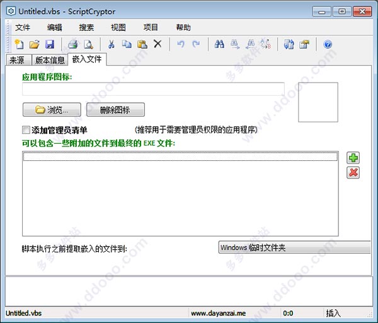
Task: Open the Windows 临时文件夹 dropdown
Action: point(294,247)
